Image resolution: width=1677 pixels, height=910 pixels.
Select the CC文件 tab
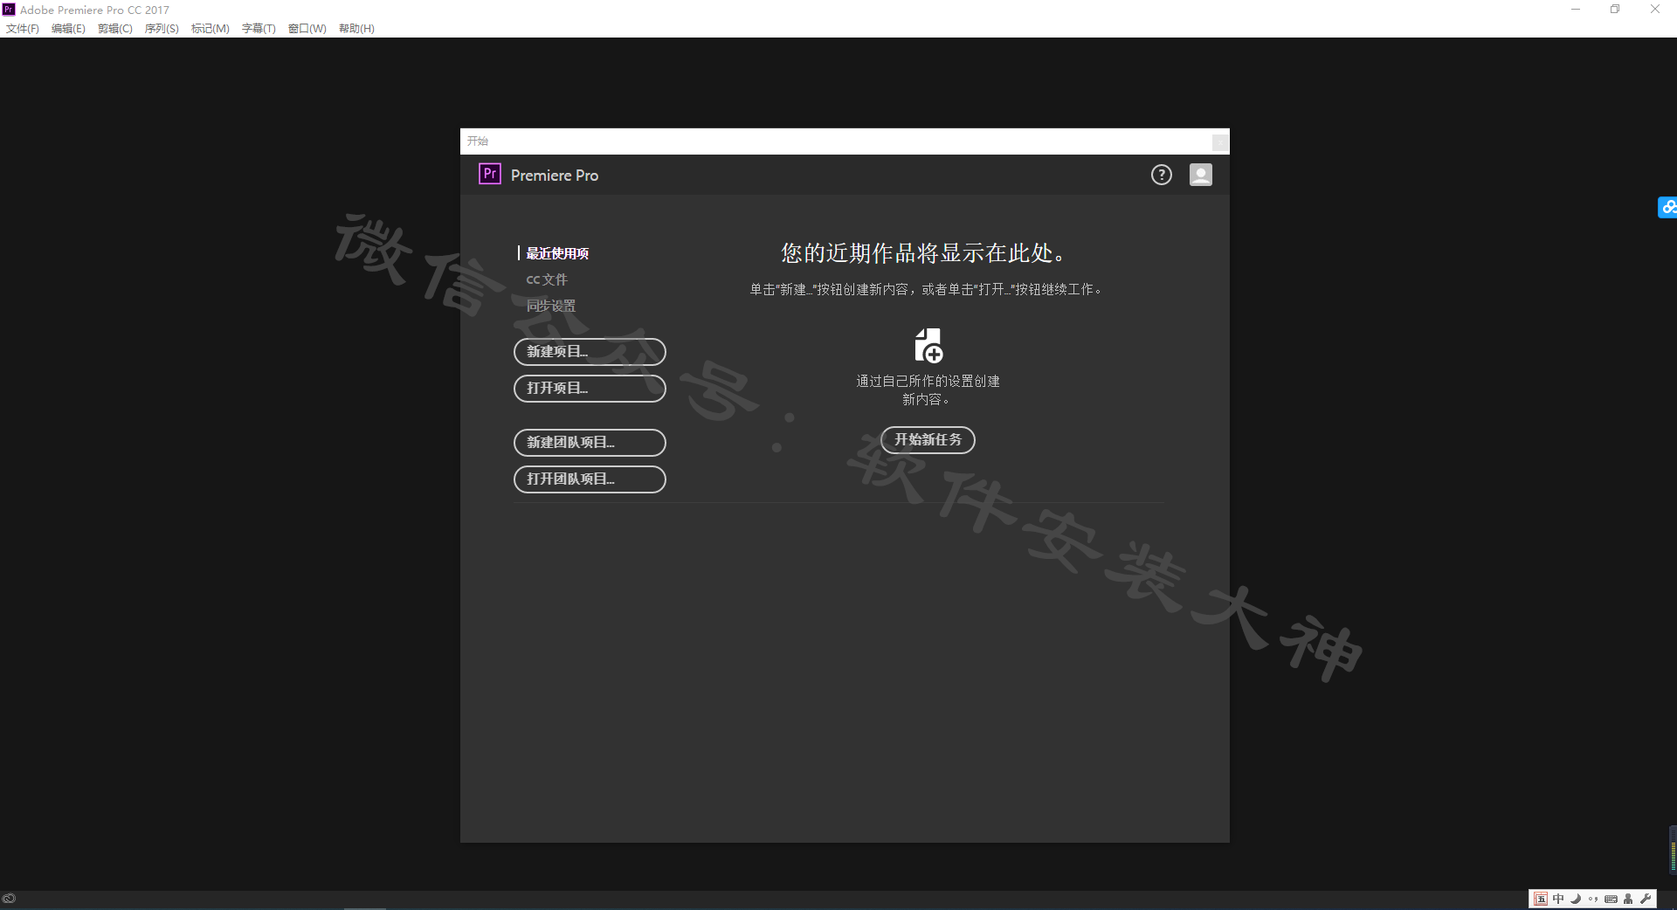547,279
